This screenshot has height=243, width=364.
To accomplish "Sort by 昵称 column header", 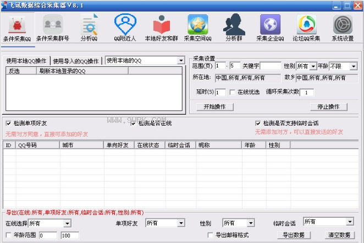I will coord(219,145).
